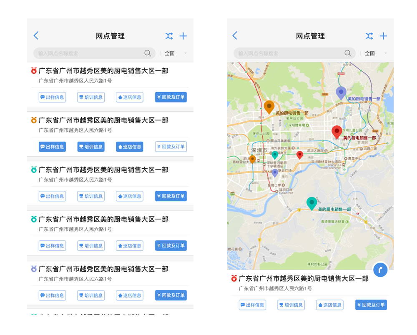Tap the purple medal icon in the list
417x335 pixels.
coord(34,269)
